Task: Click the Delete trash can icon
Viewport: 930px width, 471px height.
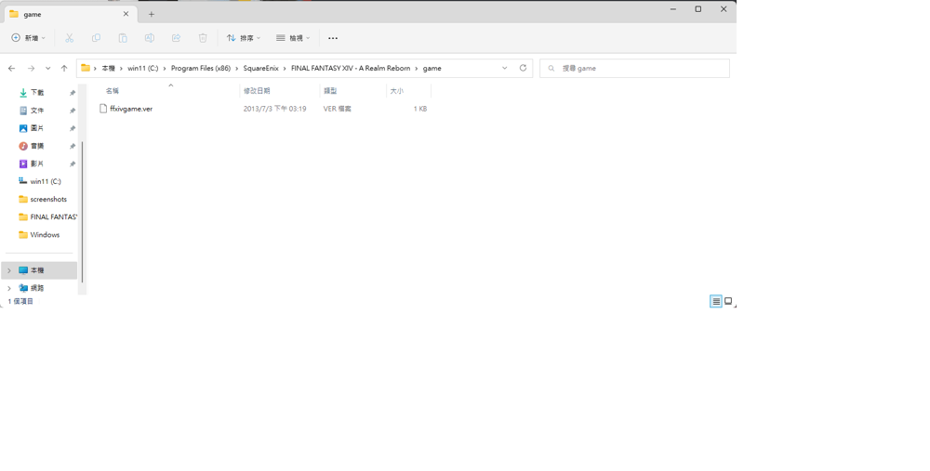Action: [x=203, y=38]
